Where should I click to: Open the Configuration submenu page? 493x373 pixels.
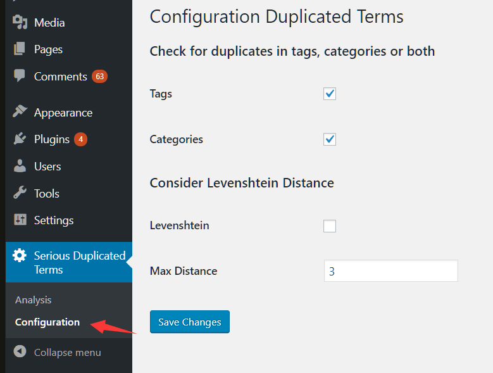pyautogui.click(x=47, y=322)
